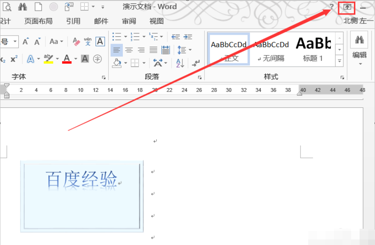The image size is (375, 245).
Task: Expand the 编辑 group dropdown
Action: point(360,64)
